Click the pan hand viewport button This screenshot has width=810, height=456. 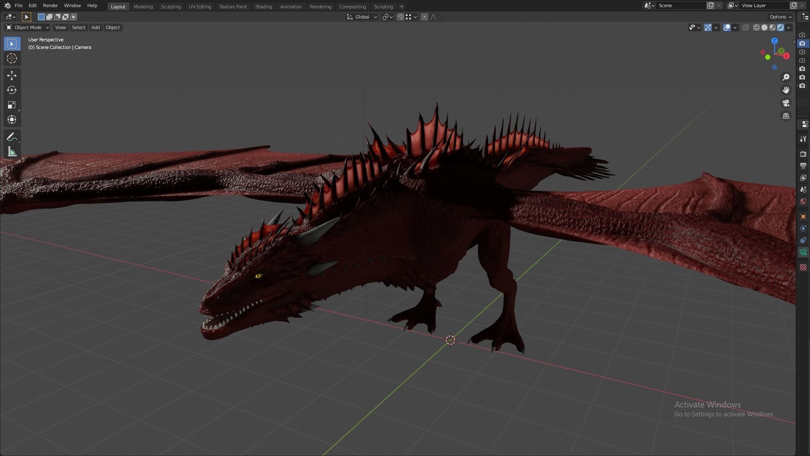786,90
